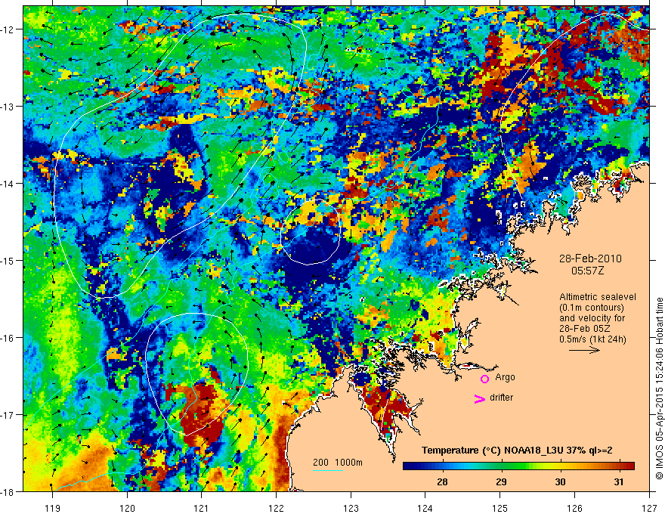Click the magenta Argo circle legend symbol

[x=484, y=379]
